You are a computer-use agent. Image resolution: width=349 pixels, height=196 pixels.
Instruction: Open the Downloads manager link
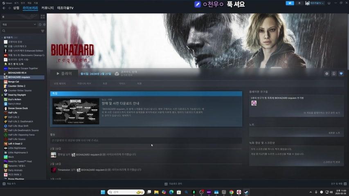click(x=173, y=184)
